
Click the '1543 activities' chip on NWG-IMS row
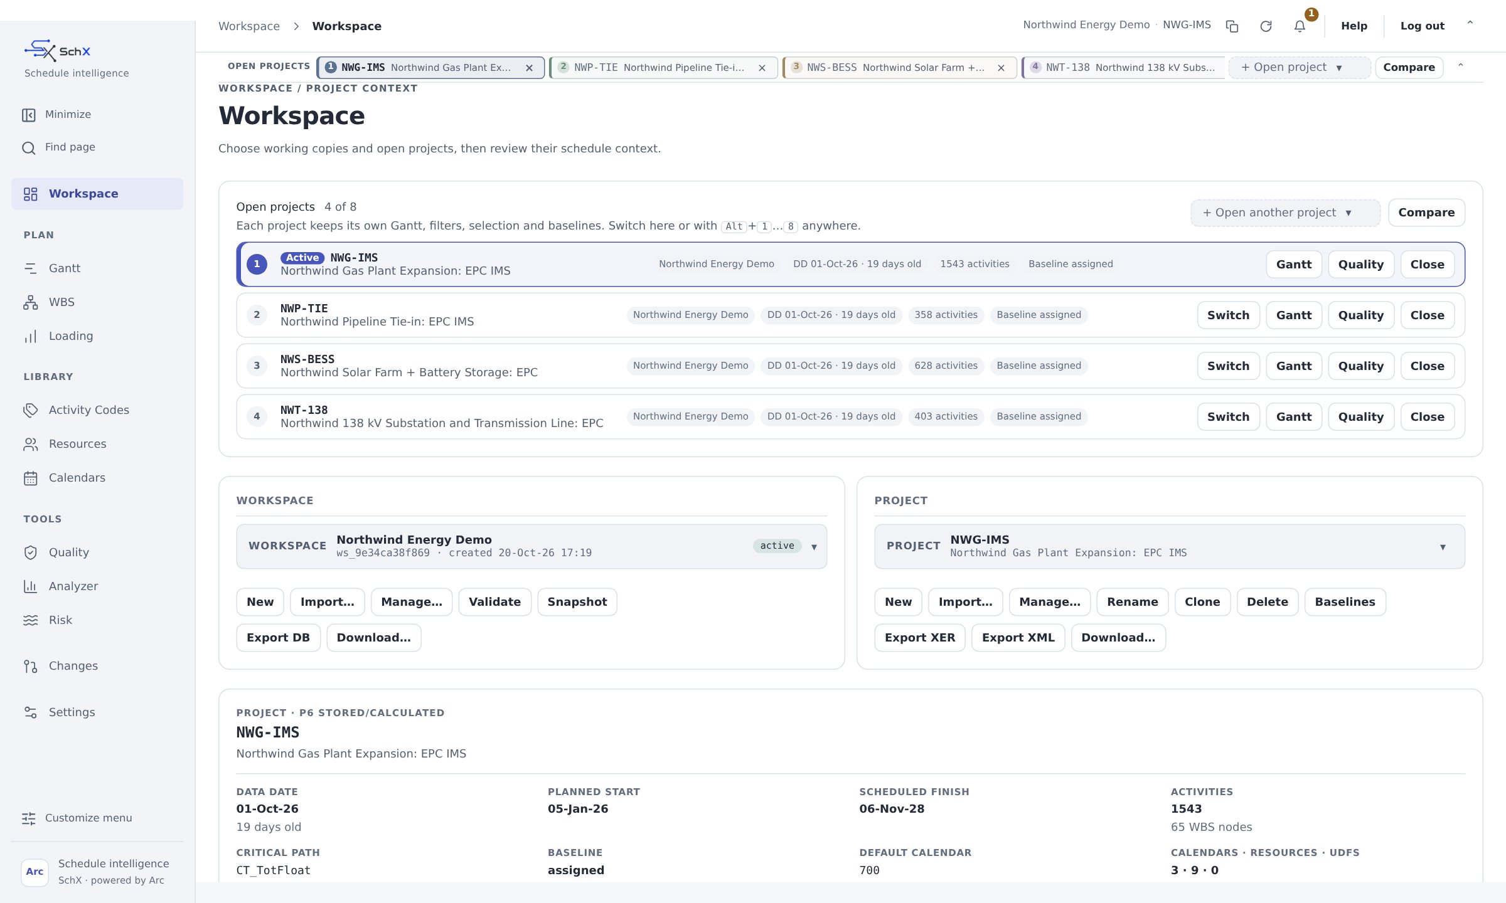975,264
